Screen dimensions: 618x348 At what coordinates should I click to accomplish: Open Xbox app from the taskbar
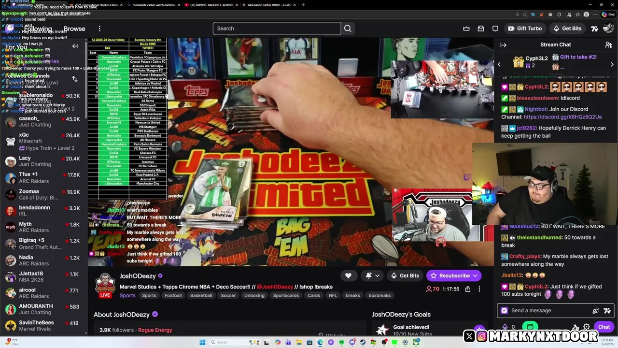416,342
